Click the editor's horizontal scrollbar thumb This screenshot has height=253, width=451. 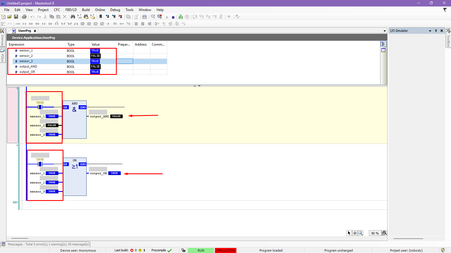19,238
